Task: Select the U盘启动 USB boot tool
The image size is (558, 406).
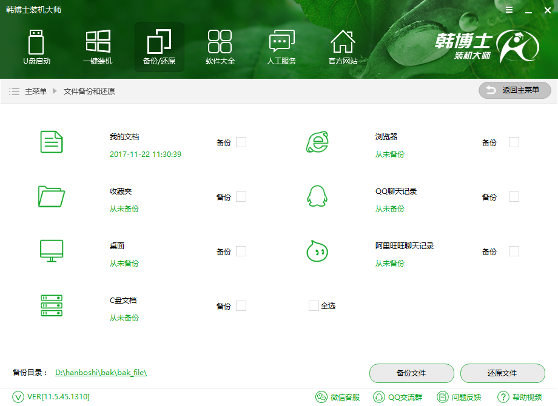Action: (36, 47)
